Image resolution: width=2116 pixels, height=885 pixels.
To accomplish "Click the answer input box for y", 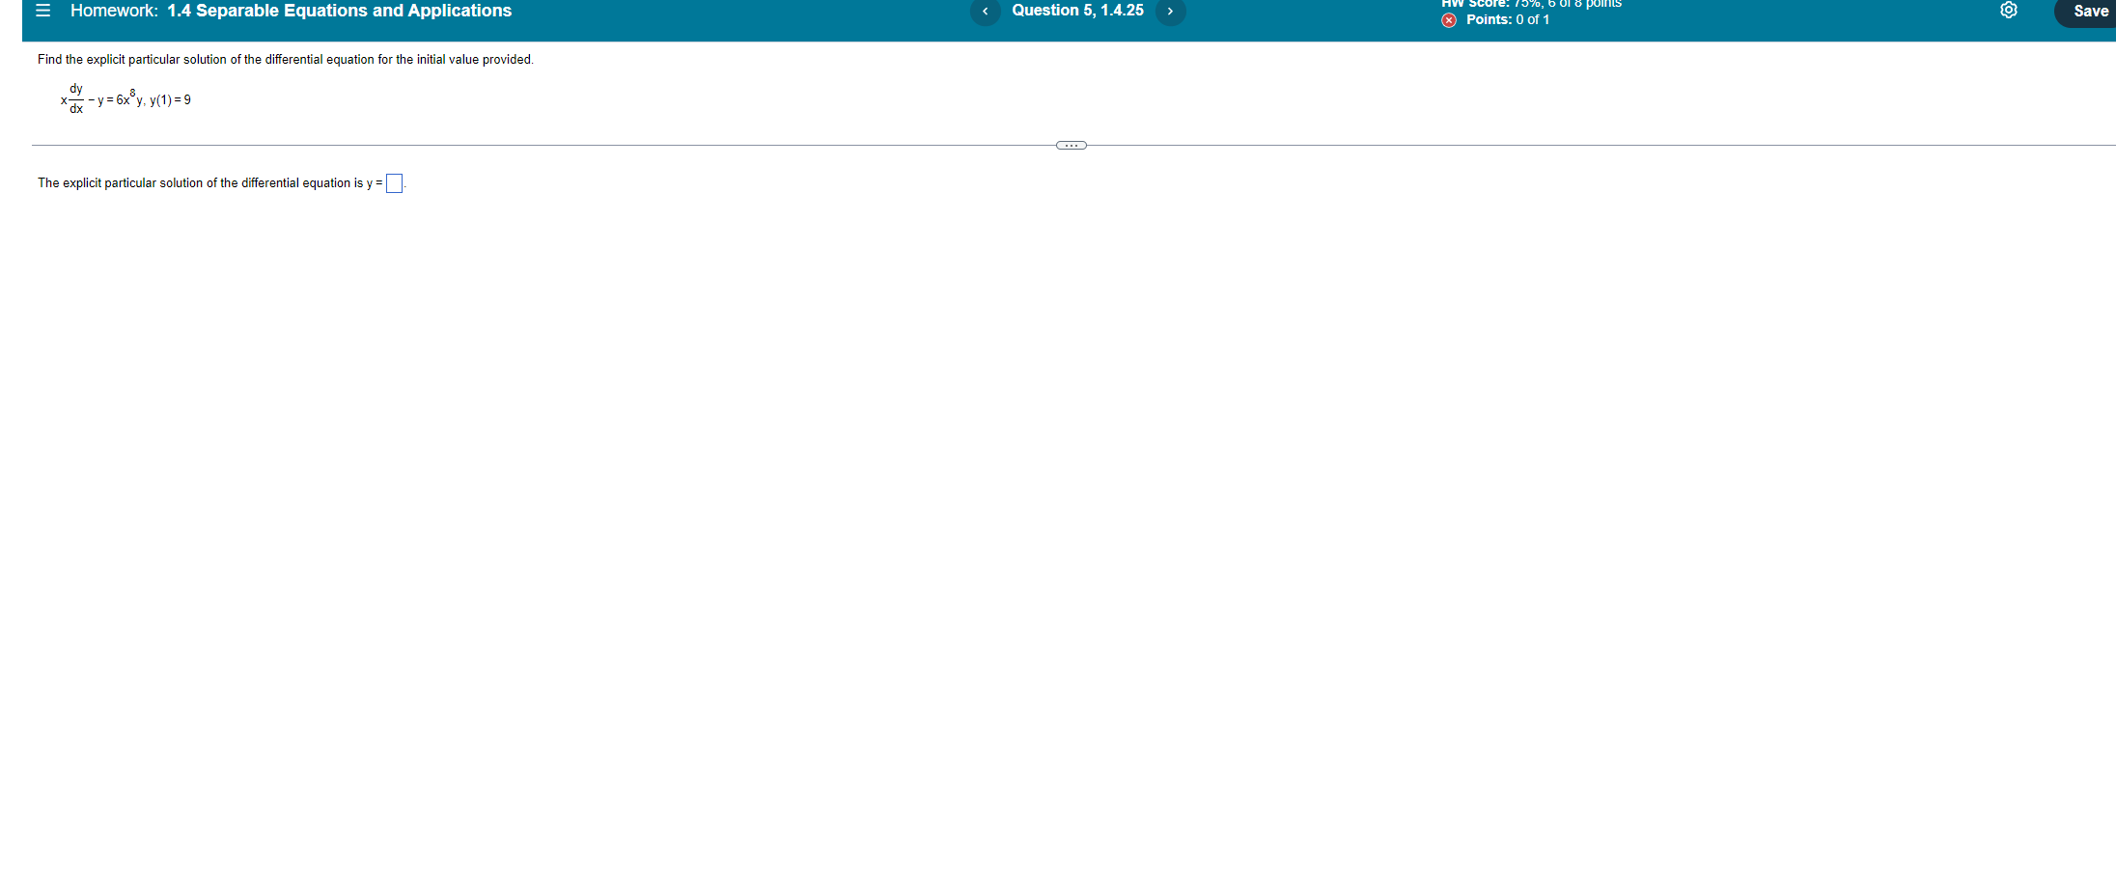I will [394, 183].
